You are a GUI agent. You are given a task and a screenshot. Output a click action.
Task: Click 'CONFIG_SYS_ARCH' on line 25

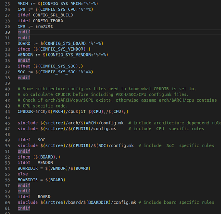click(61, 4)
